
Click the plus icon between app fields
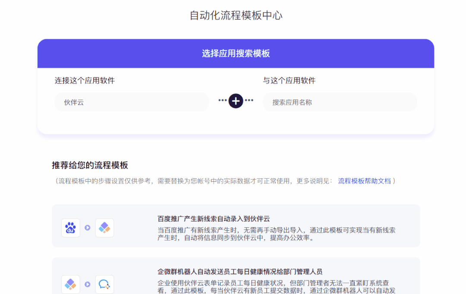pos(236,101)
